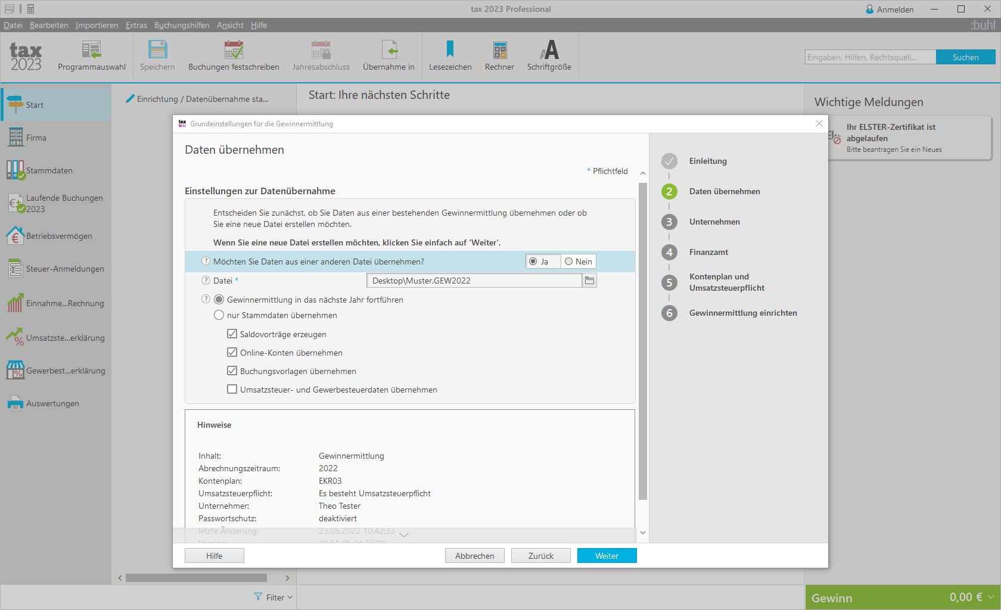Change Schriftgröße via the A icon
Image resolution: width=1001 pixels, height=610 pixels.
tap(549, 49)
